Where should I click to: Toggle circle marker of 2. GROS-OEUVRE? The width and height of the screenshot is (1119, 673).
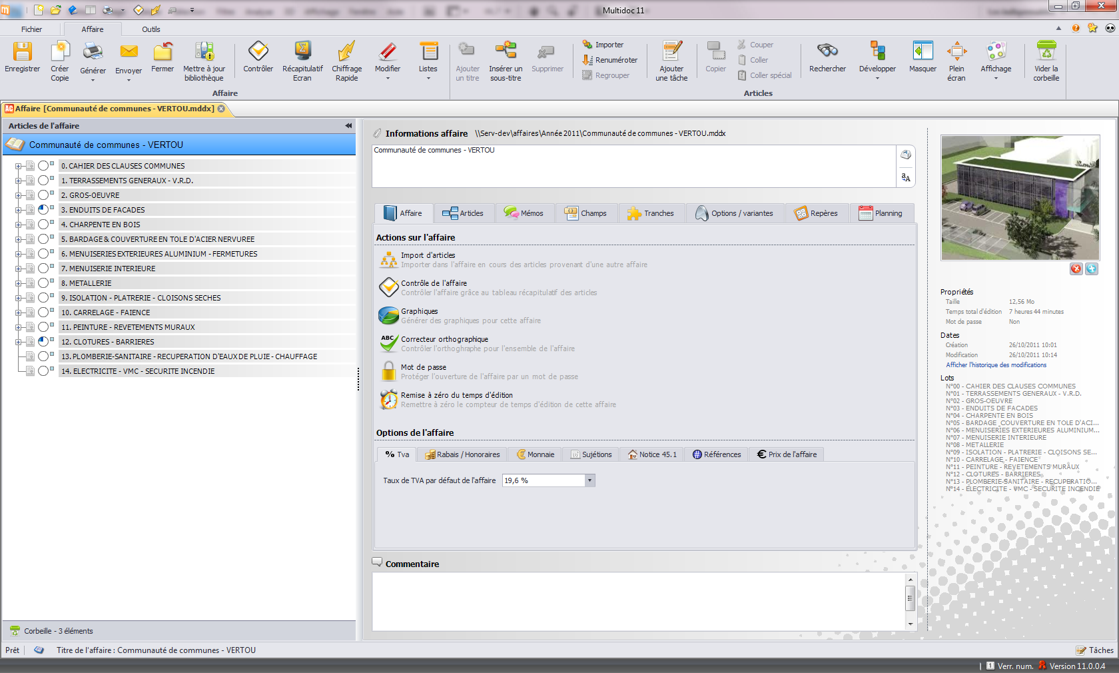pyautogui.click(x=43, y=195)
